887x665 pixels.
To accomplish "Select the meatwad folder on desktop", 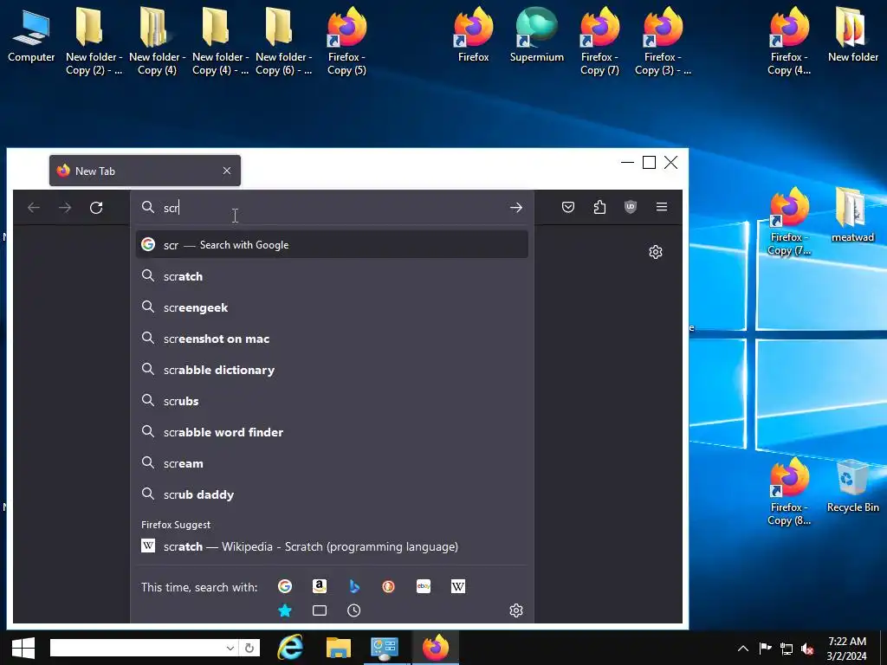I will tap(852, 215).
